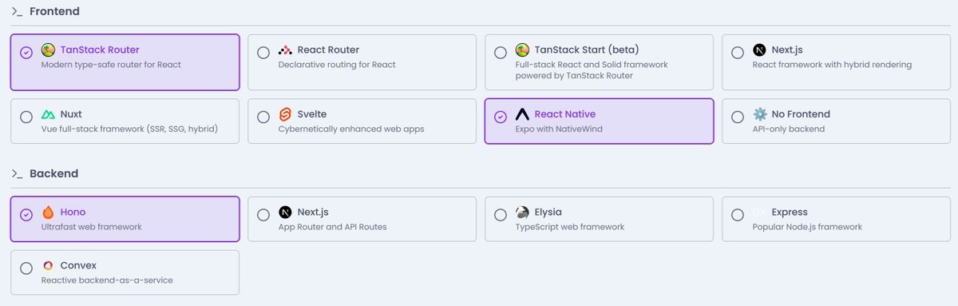Viewport: 958px width, 306px height.
Task: Click the React Router logo icon
Action: click(x=285, y=50)
